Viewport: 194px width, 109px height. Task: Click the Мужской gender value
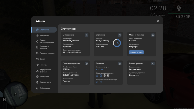pos(67,47)
